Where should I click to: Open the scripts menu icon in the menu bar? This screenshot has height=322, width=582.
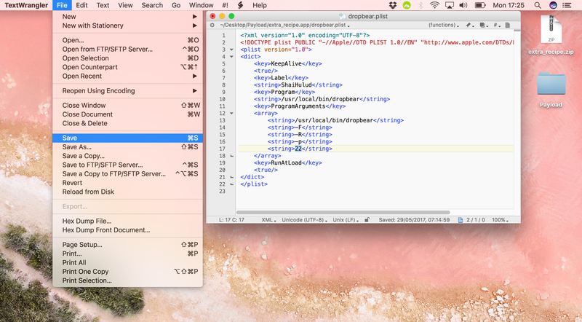[x=241, y=5]
